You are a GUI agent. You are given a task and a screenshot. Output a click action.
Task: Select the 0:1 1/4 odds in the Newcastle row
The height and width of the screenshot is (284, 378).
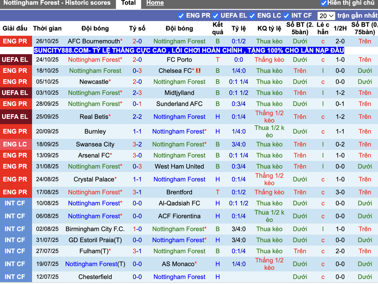pyautogui.click(x=239, y=82)
